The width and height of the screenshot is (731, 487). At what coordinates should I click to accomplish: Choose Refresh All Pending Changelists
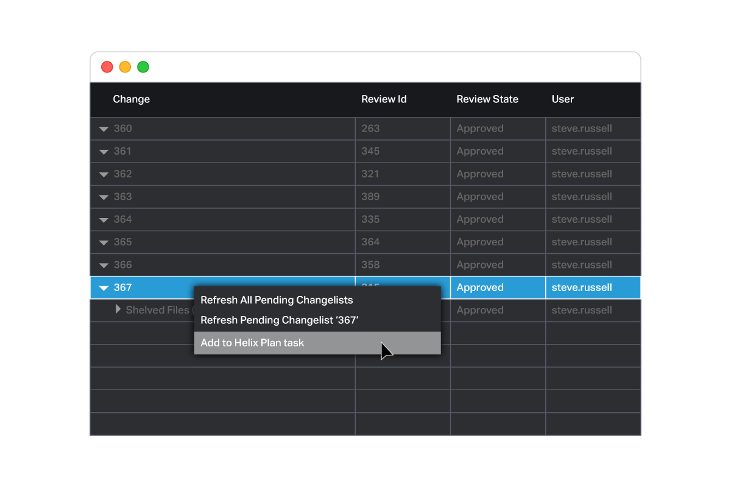(x=277, y=300)
